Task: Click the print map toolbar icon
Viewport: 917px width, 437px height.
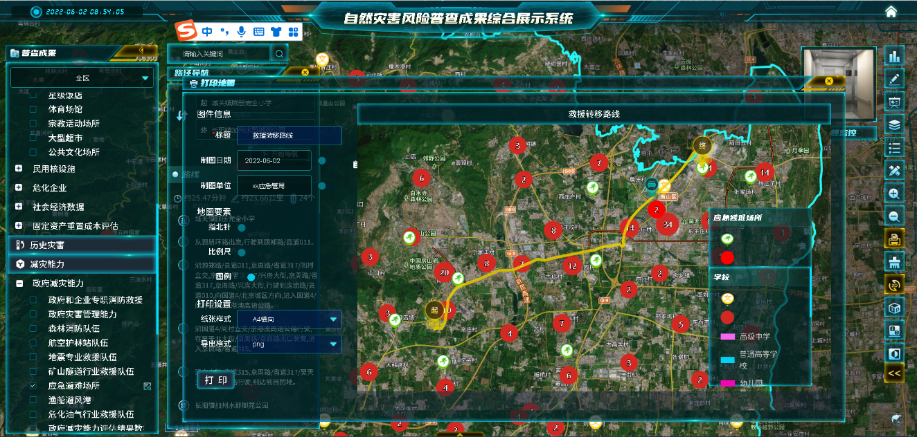Action: tap(895, 239)
